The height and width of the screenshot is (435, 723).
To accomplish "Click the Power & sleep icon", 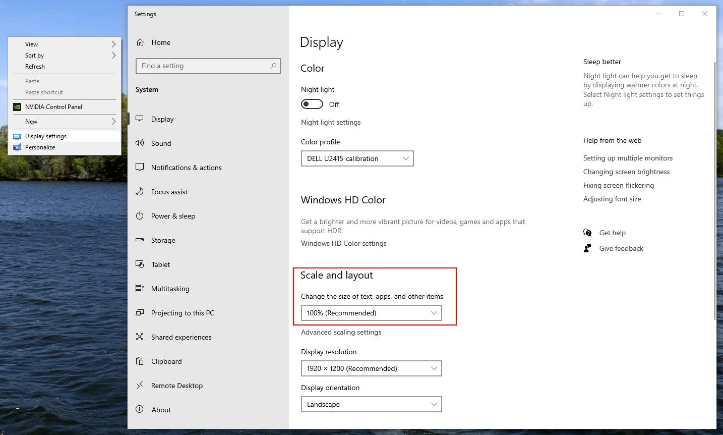I will (x=140, y=215).
